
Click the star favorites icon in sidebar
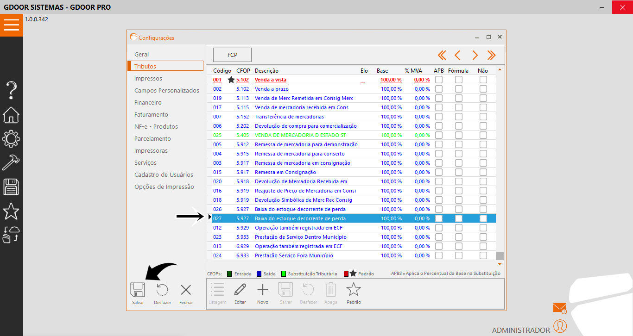pyautogui.click(x=11, y=211)
